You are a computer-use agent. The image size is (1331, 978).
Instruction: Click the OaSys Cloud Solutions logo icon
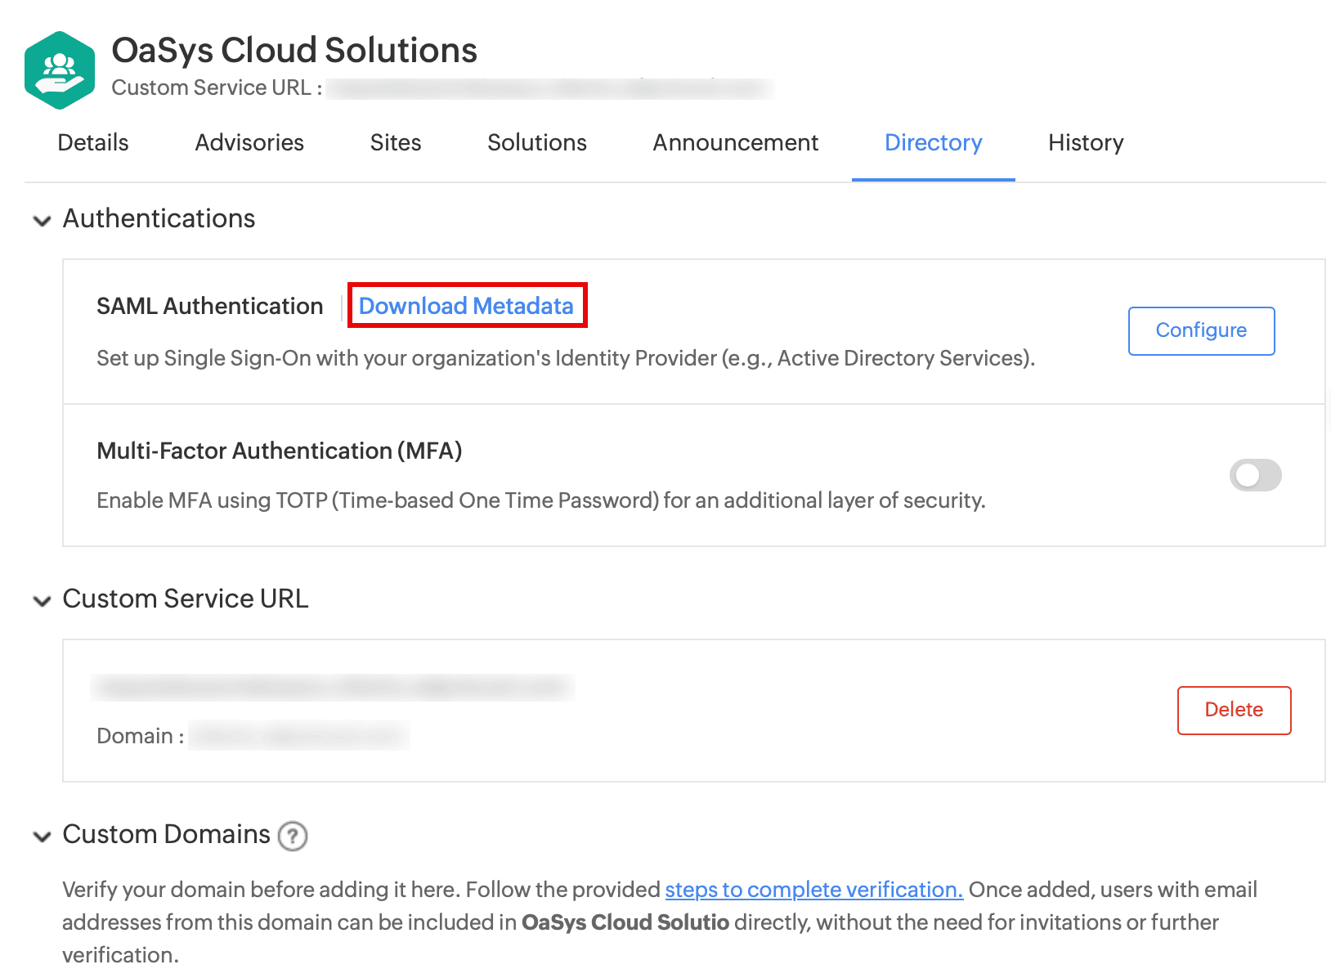pyautogui.click(x=60, y=70)
